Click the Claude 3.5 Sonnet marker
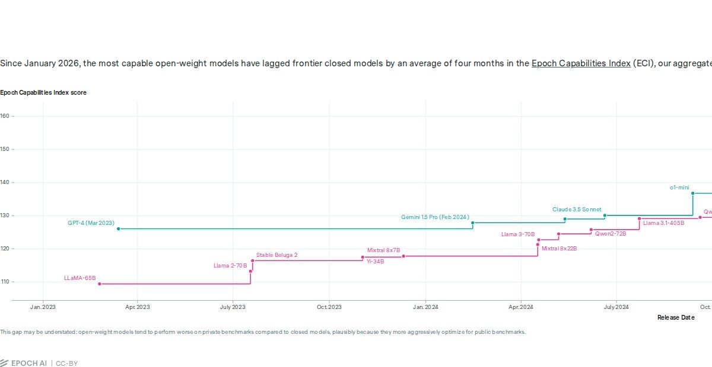This screenshot has height=367, width=712. 605,215
